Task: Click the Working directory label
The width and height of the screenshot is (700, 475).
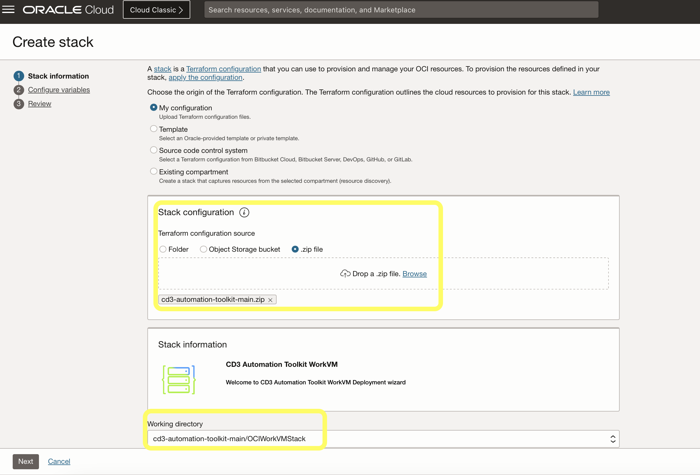Action: [x=175, y=424]
